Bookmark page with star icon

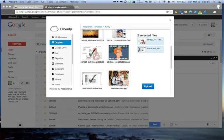coord(171,12)
